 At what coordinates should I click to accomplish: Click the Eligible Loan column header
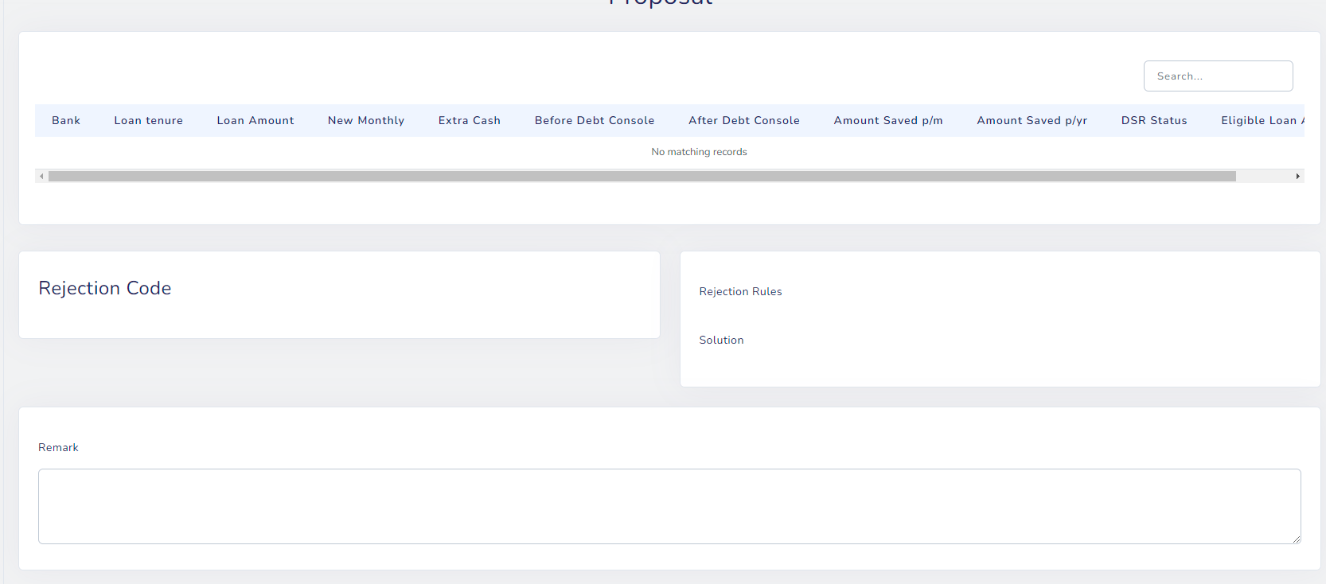click(x=1261, y=121)
